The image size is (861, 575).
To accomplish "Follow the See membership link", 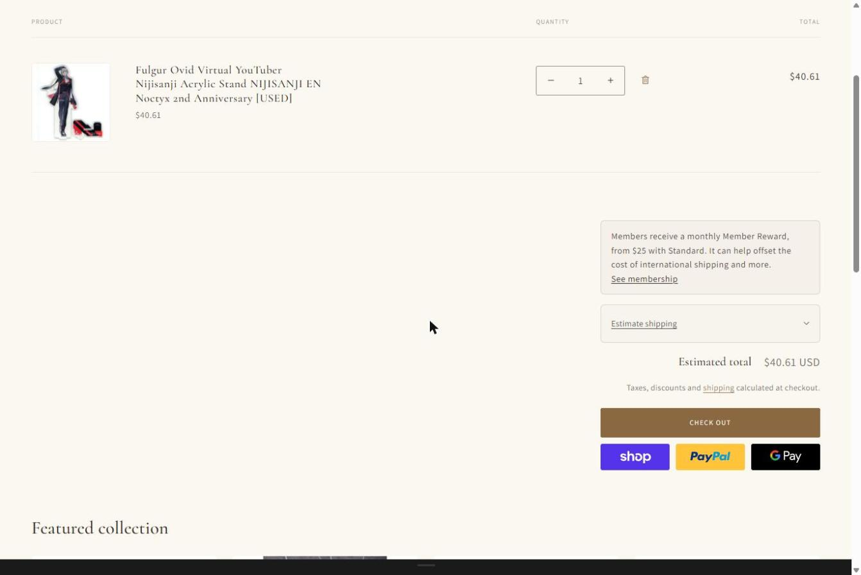I will point(644,279).
